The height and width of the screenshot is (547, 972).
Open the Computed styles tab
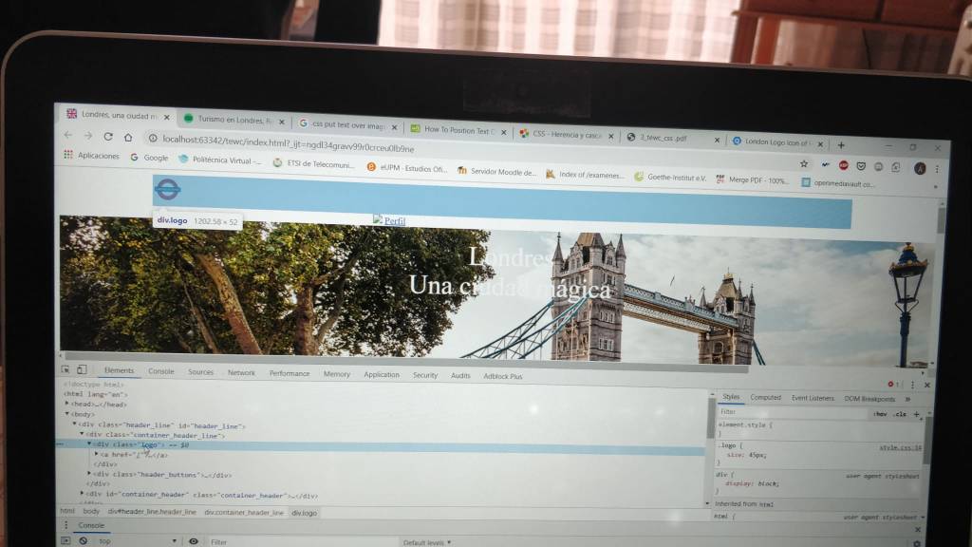click(x=765, y=398)
